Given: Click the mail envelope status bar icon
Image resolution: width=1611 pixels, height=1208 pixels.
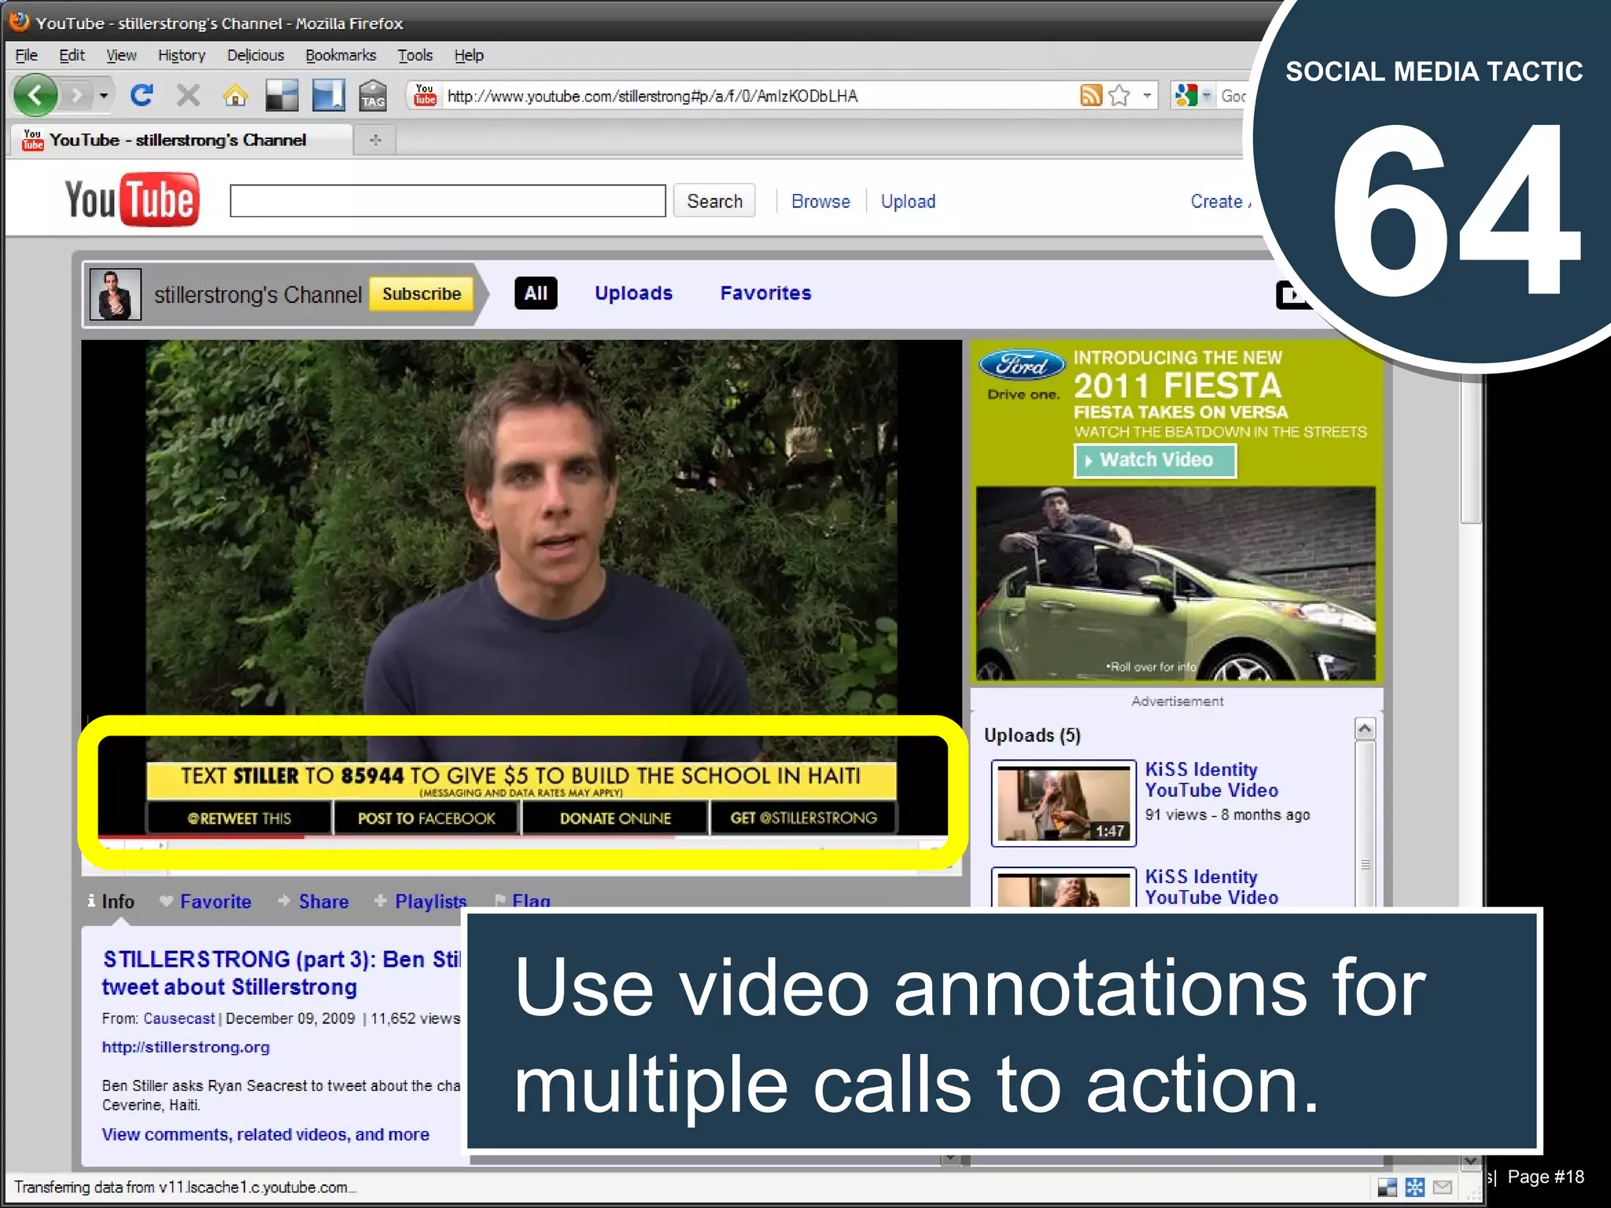Looking at the screenshot, I should click(1443, 1187).
